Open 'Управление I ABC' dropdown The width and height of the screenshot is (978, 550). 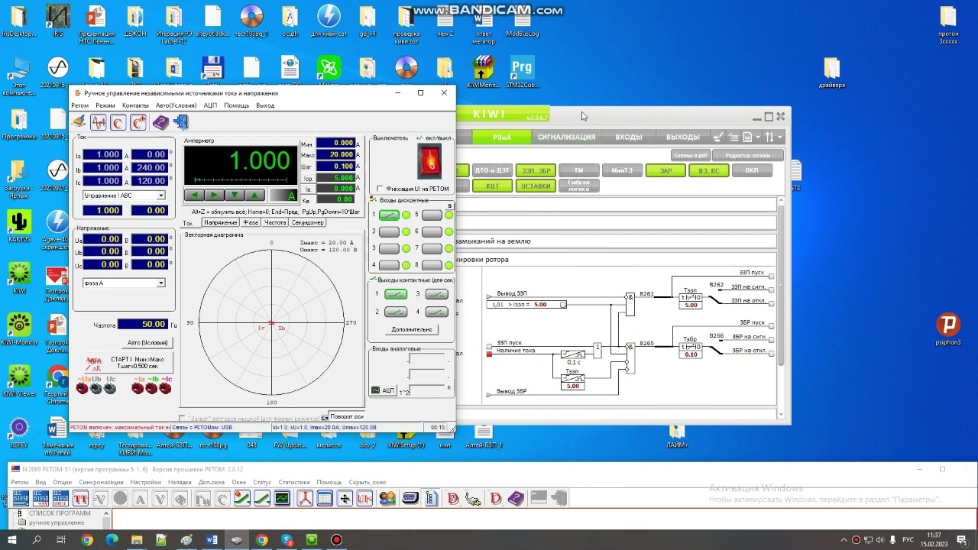[x=160, y=196]
